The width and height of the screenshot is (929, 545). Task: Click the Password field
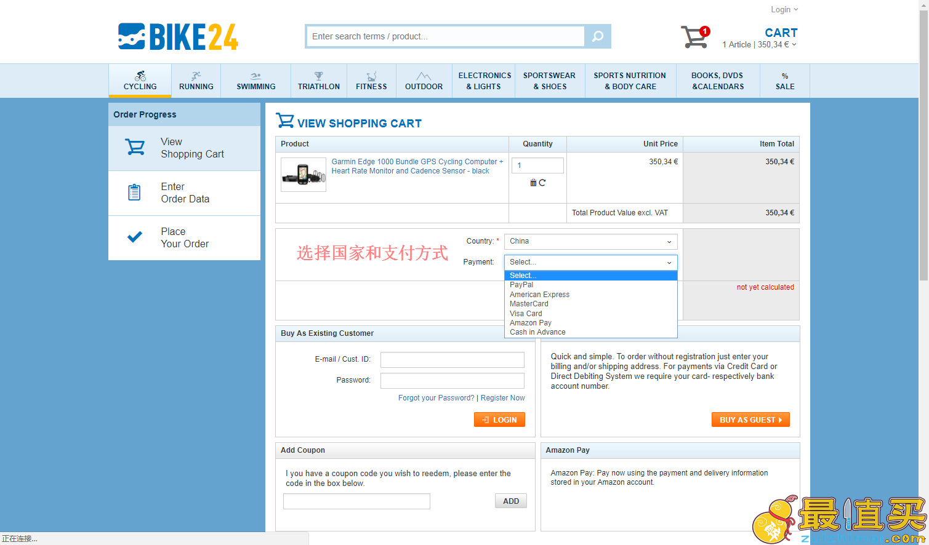[452, 380]
